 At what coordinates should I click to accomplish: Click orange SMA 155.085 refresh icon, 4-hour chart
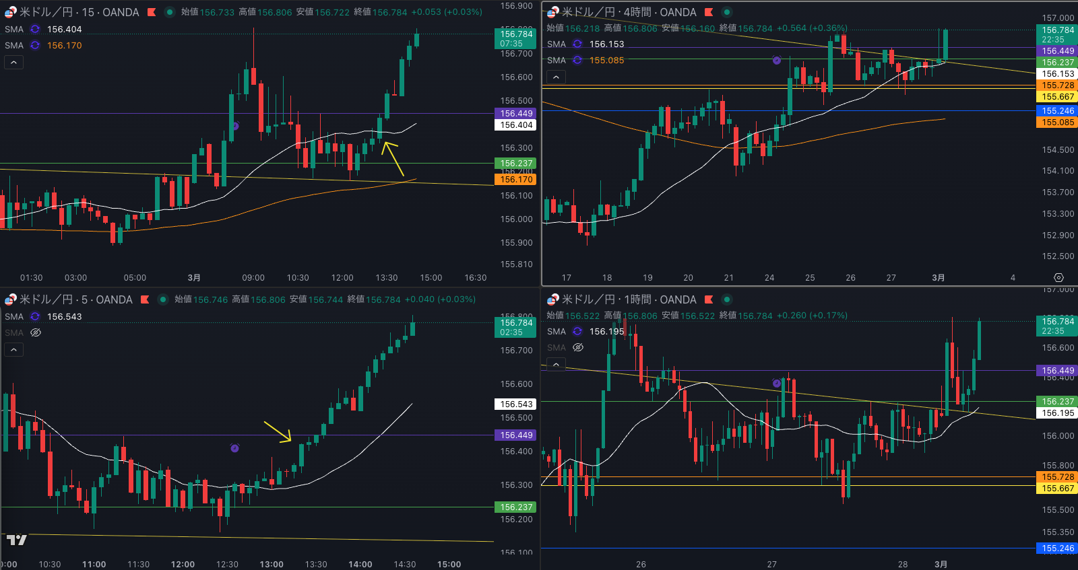click(x=577, y=60)
